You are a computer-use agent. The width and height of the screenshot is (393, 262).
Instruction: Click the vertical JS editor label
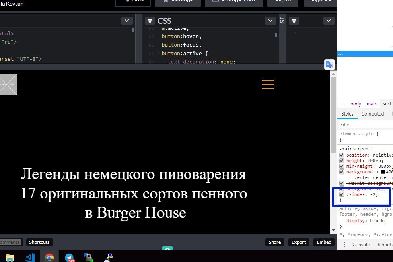(282, 21)
